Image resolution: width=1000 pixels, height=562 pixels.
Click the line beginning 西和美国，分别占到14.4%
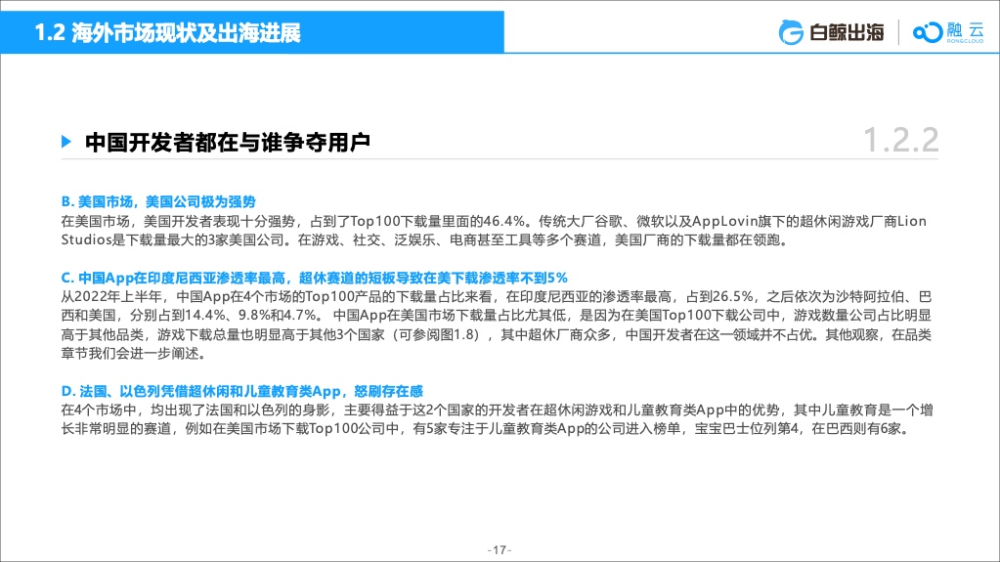tap(497, 315)
